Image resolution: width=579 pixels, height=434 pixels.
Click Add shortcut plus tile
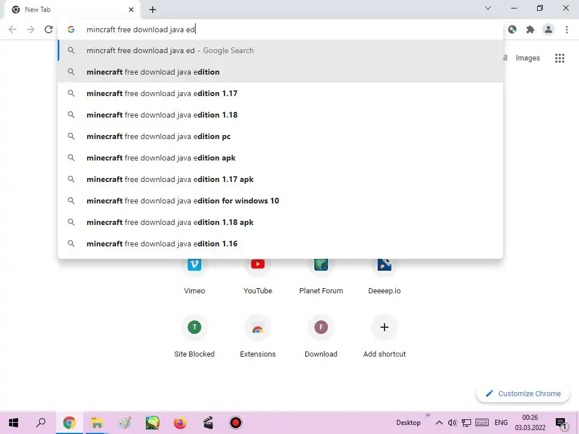point(384,336)
